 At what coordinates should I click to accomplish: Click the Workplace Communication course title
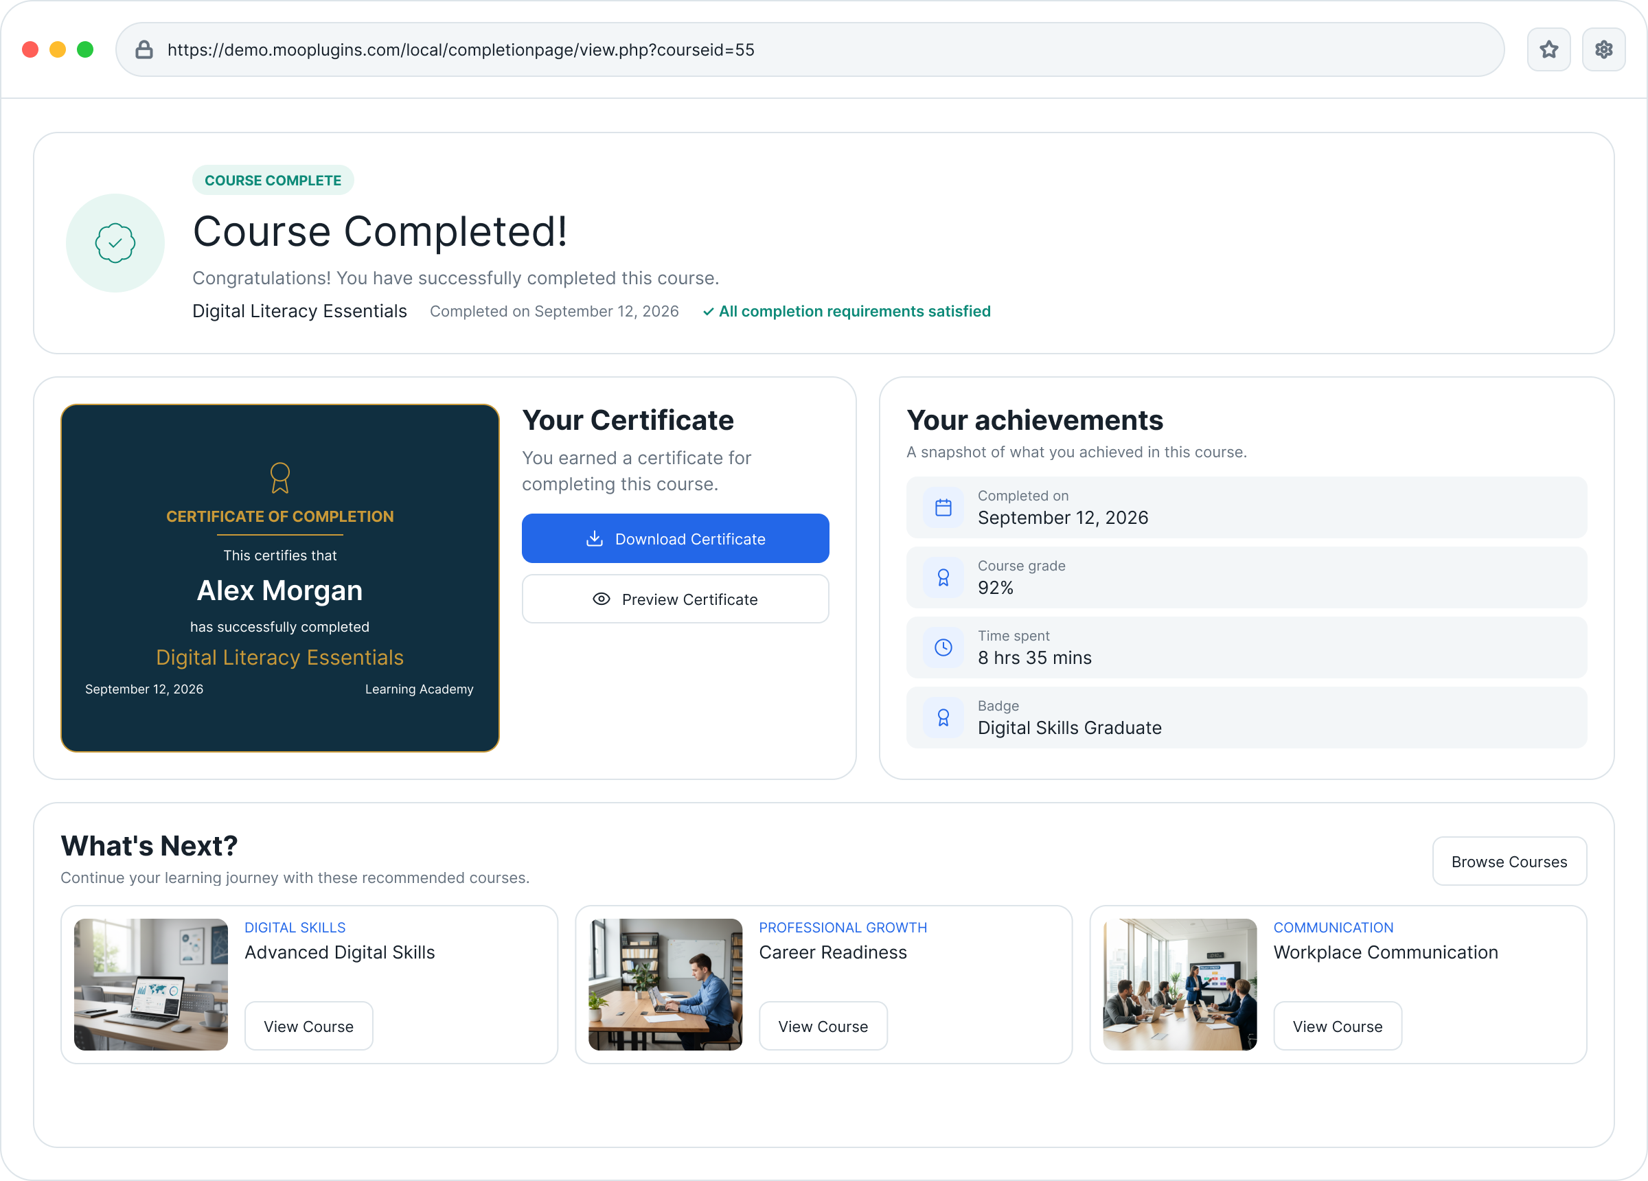1386,952
